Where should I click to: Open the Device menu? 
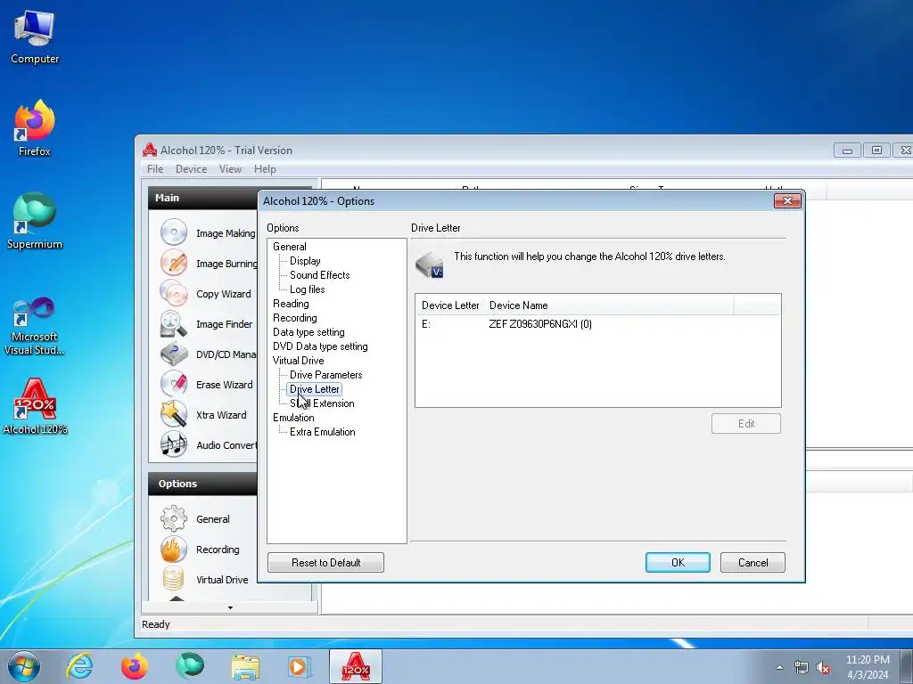[191, 168]
